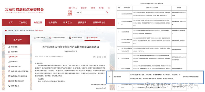Viewport: 205px width, 92px height.
Task: Click breadcrumb link 本委其他文件
Action: [39, 30]
